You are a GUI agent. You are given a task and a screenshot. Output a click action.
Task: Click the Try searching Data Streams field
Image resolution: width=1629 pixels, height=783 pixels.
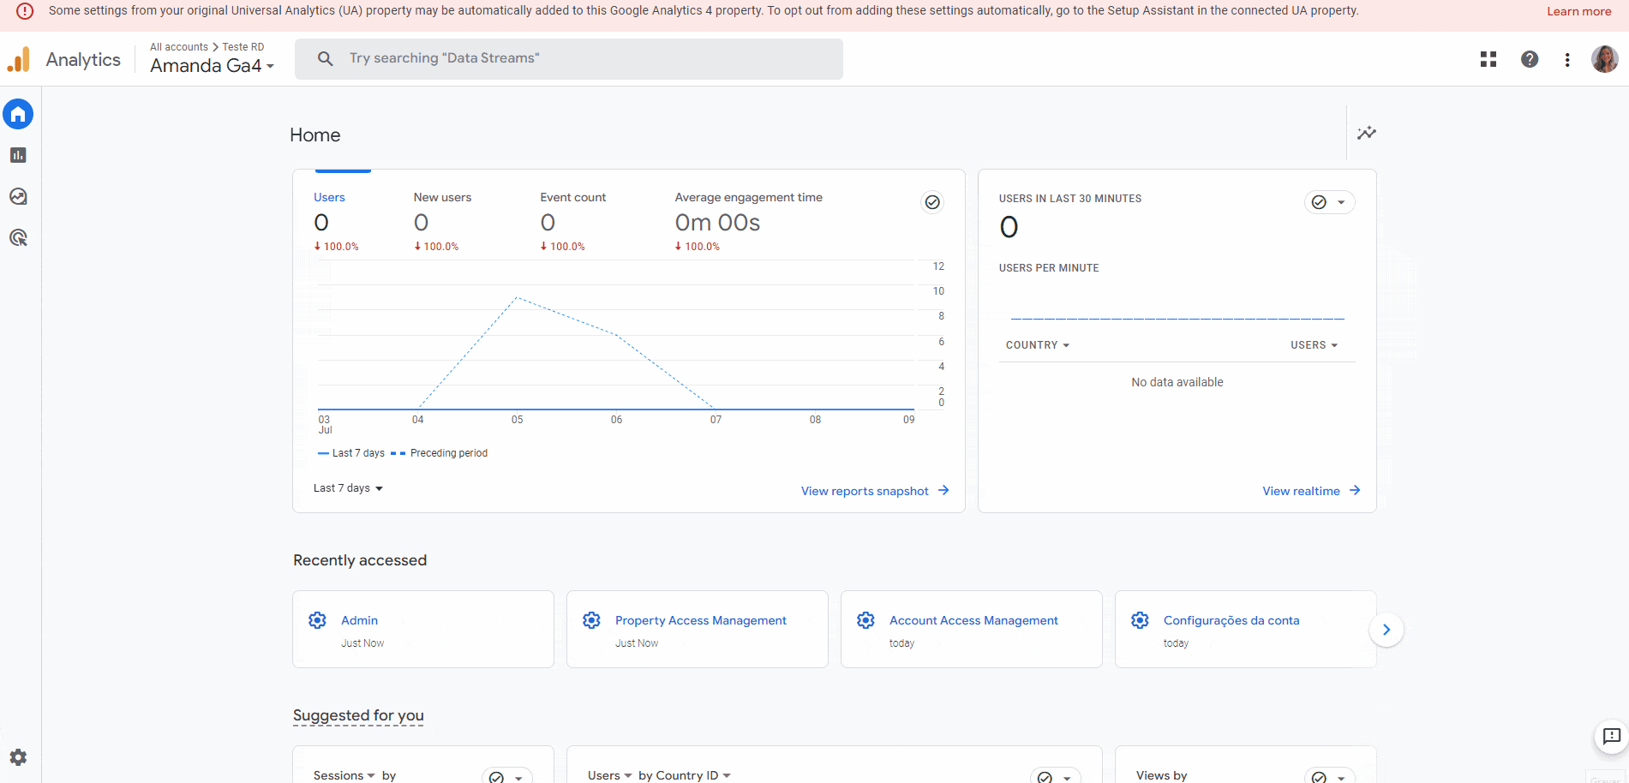pos(569,58)
